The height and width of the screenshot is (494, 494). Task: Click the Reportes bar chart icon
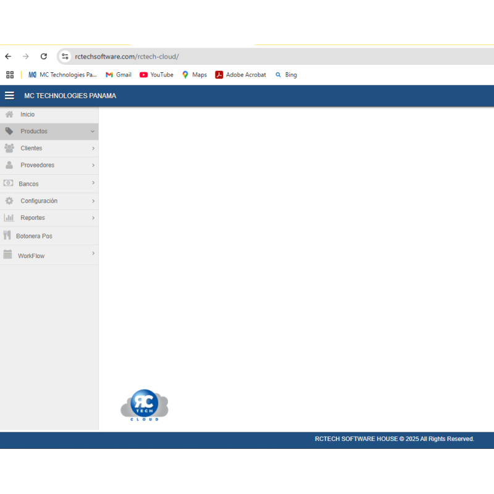tap(9, 218)
